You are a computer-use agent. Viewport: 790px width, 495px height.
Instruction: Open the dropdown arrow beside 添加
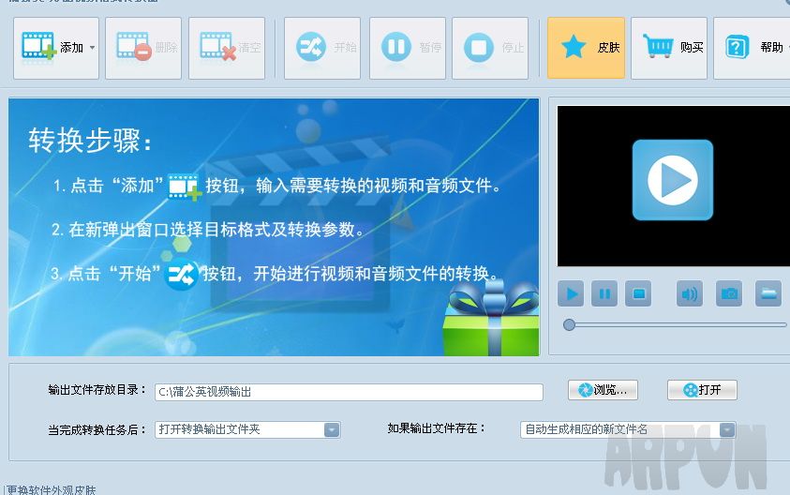[x=92, y=48]
